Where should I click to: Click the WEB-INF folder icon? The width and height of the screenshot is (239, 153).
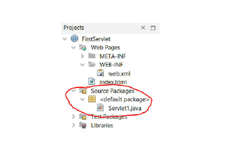click(92, 64)
